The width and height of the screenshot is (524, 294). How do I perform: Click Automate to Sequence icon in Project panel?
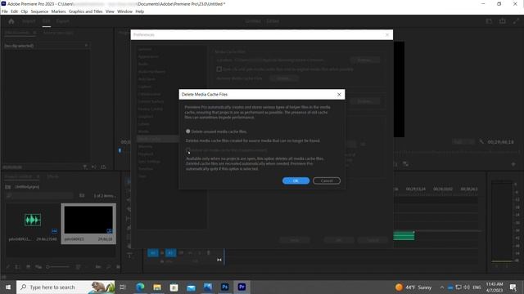[98, 267]
